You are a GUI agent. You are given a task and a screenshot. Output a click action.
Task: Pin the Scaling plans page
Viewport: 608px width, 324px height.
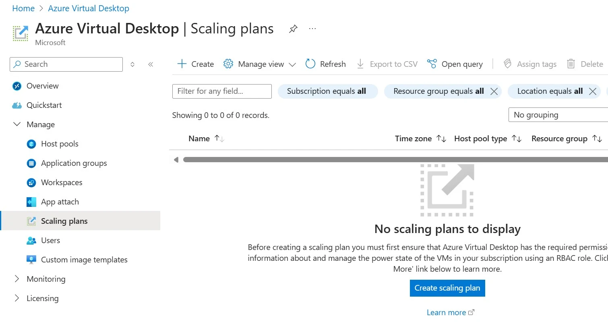[293, 29]
